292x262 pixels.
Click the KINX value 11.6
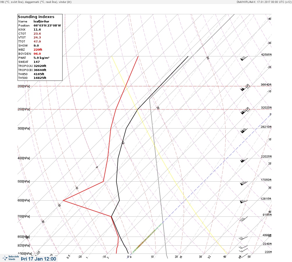[37, 30]
